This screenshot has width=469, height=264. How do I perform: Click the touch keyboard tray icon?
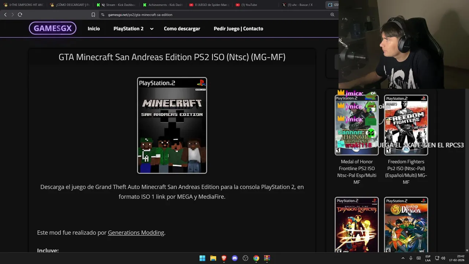[x=419, y=258]
